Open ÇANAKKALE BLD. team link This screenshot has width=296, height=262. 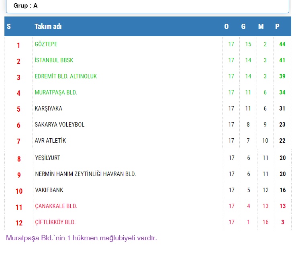pos(56,206)
